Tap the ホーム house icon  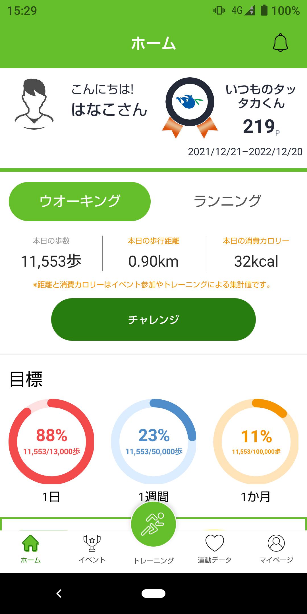(30, 543)
